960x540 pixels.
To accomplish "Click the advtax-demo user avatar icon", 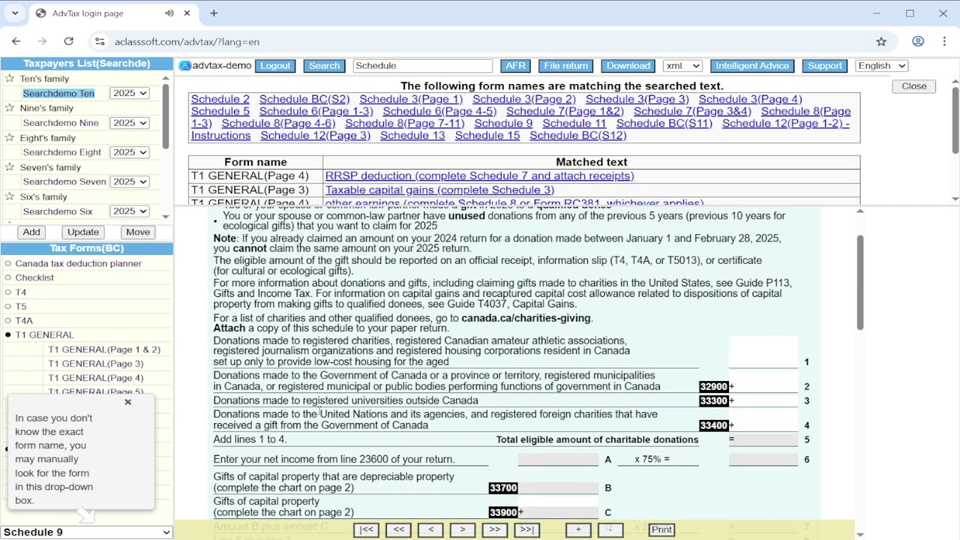I will coord(184,66).
